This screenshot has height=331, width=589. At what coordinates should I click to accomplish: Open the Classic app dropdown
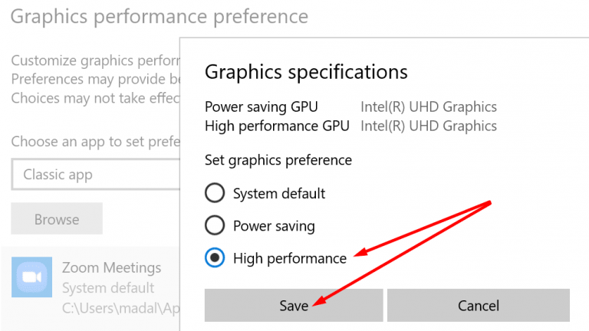(96, 175)
